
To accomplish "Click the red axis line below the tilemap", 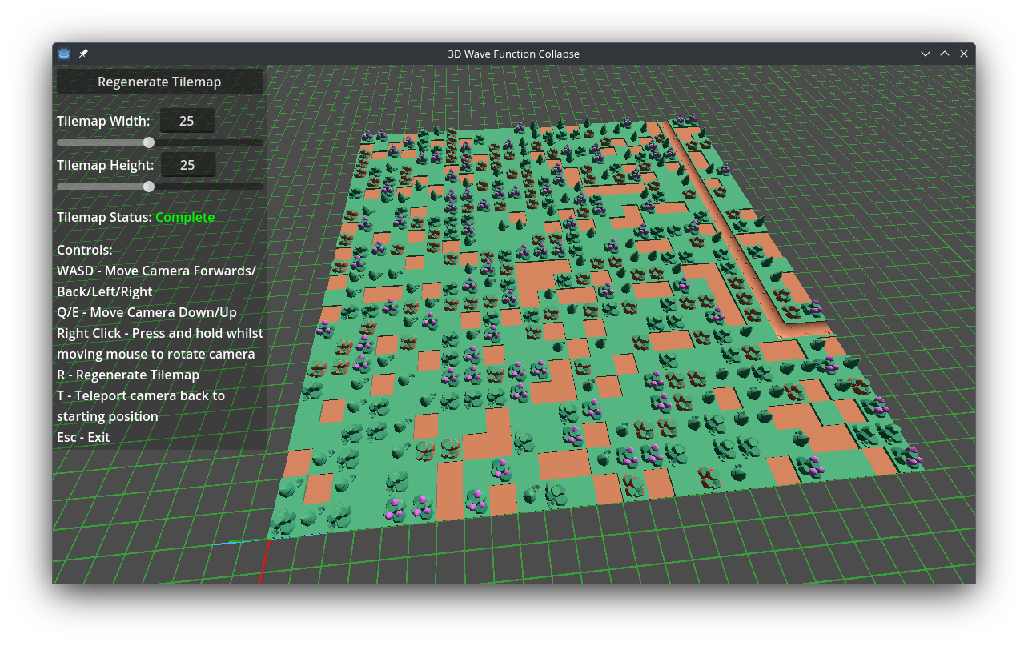I will coord(263,561).
